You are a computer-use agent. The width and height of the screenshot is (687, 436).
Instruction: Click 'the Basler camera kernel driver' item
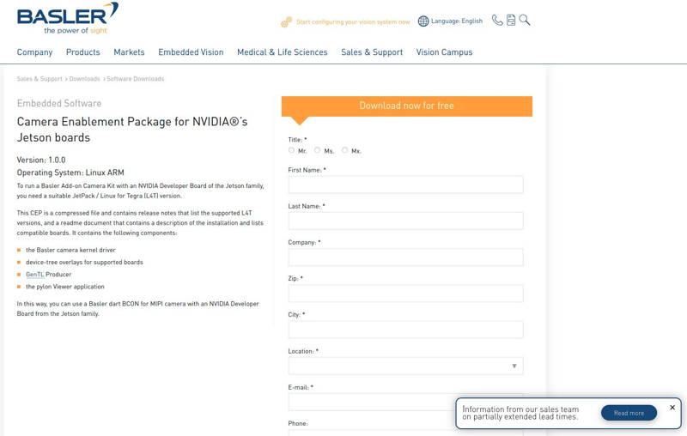point(70,250)
